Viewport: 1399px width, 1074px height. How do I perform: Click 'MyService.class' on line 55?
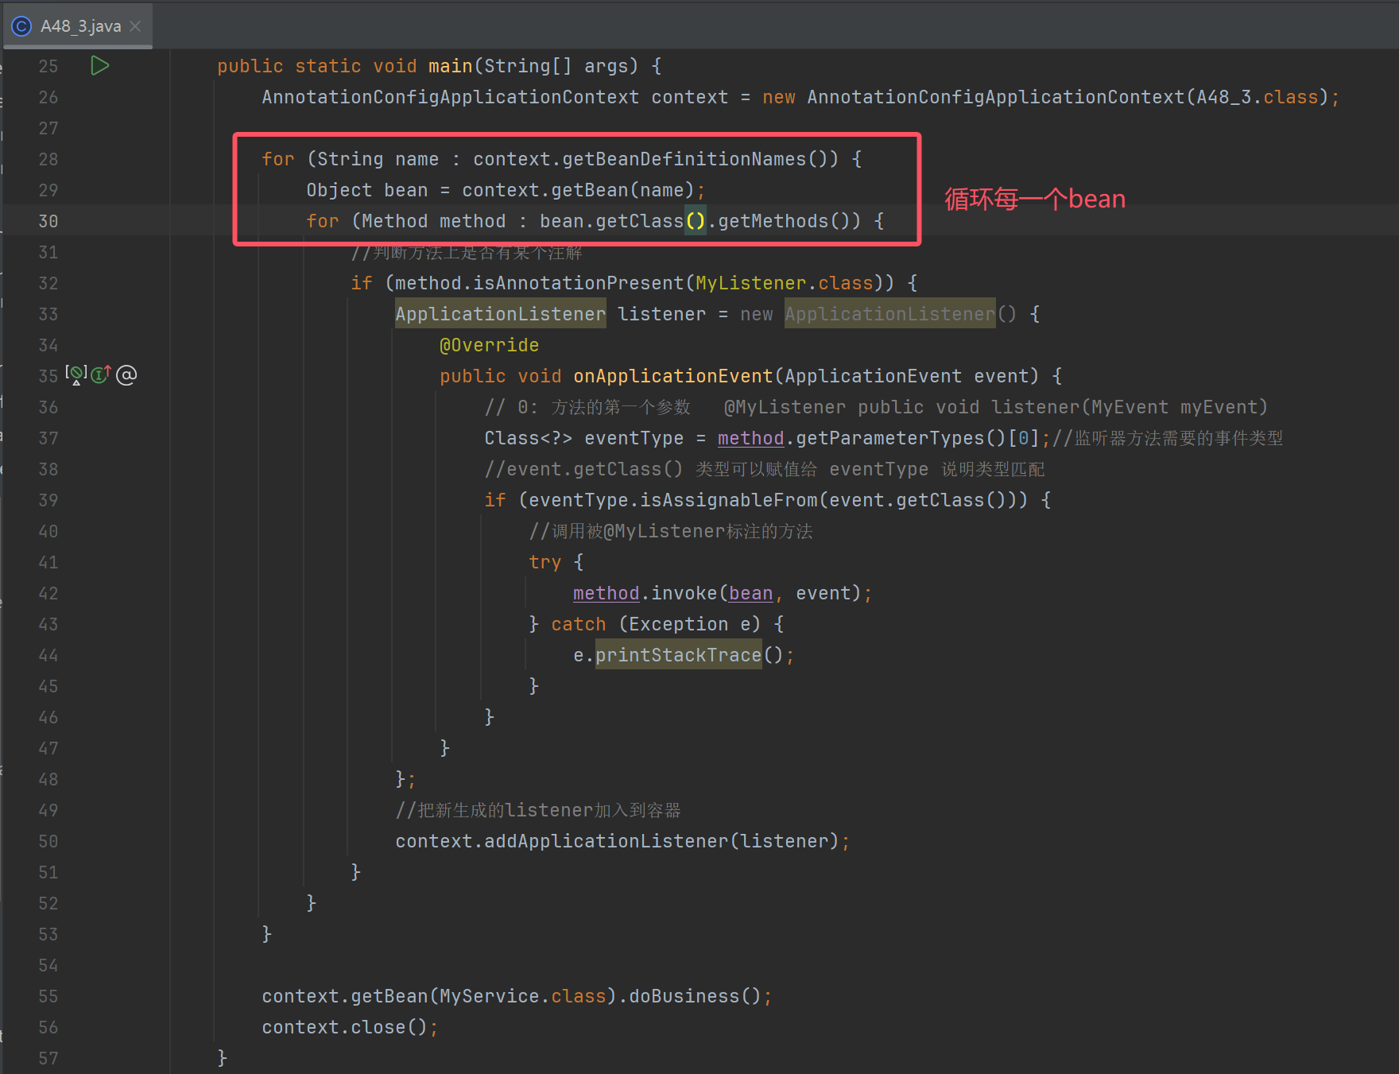523,996
